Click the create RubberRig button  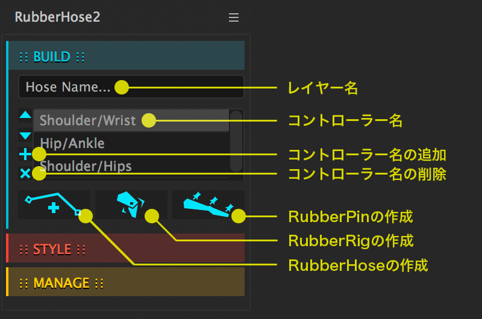click(x=131, y=205)
